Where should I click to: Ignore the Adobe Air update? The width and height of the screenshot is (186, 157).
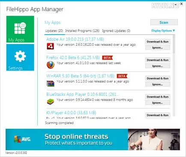(158, 47)
